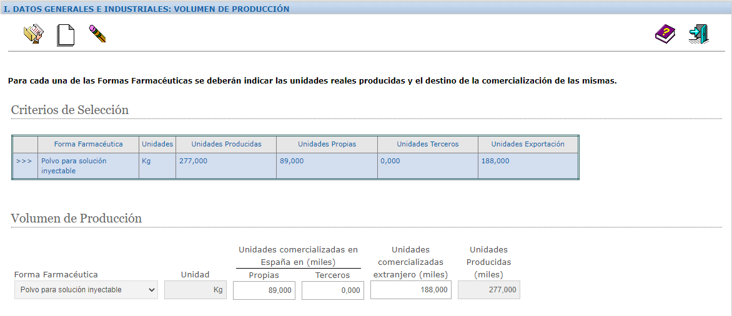Image resolution: width=732 pixels, height=316 pixels.
Task: Open help with the purple book icon
Action: click(665, 34)
